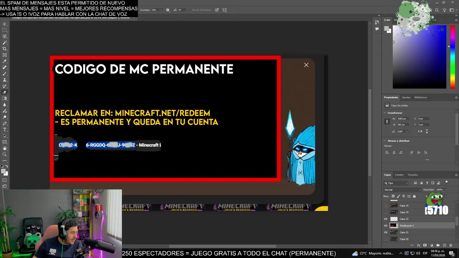This screenshot has width=459, height=258.
Task: Close the popup with X button
Action: pos(306,65)
